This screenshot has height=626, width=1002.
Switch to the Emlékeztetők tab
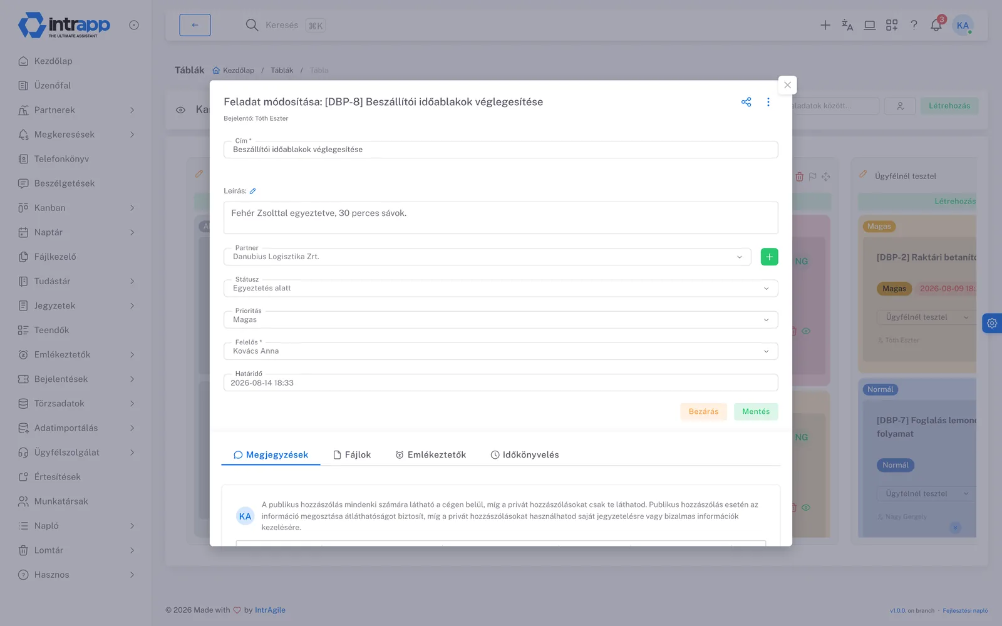(x=431, y=454)
